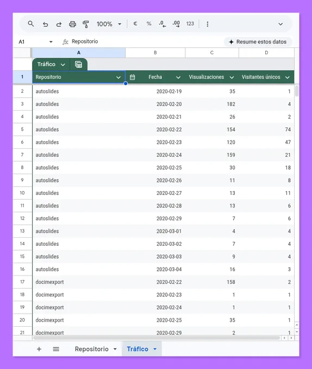This screenshot has height=369, width=312.
Task: Click the print icon
Action: (72, 24)
